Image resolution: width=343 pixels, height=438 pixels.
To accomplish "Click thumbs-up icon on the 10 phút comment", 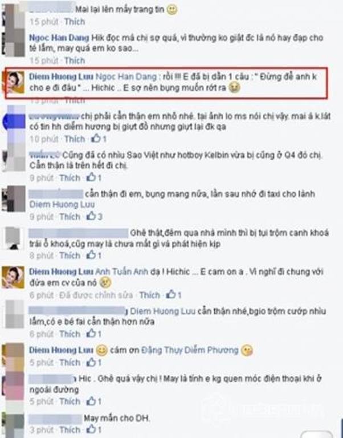I will point(96,138).
